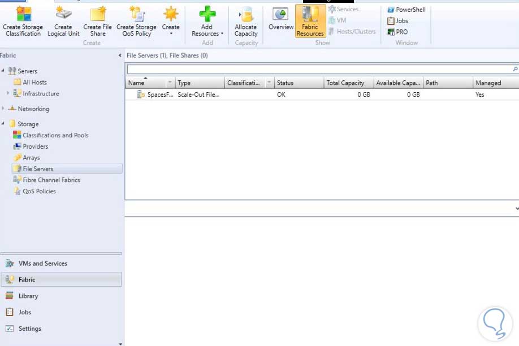Switch to the Jobs workspace
The image size is (519, 346).
[x=61, y=312]
